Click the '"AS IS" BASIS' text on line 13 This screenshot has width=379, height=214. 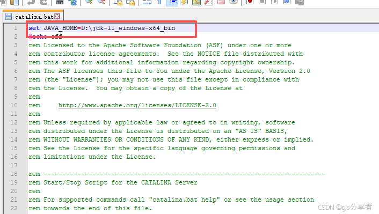261,131
